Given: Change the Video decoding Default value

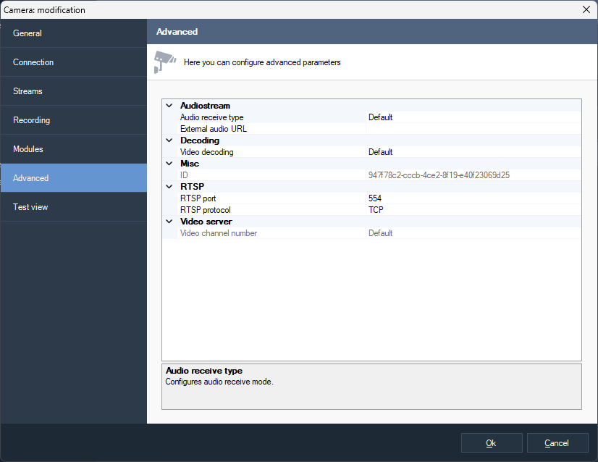Looking at the screenshot, I should pos(473,152).
